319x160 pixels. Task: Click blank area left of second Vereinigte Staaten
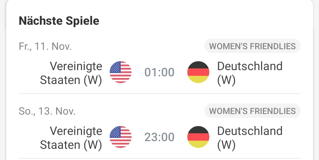pos(28,138)
